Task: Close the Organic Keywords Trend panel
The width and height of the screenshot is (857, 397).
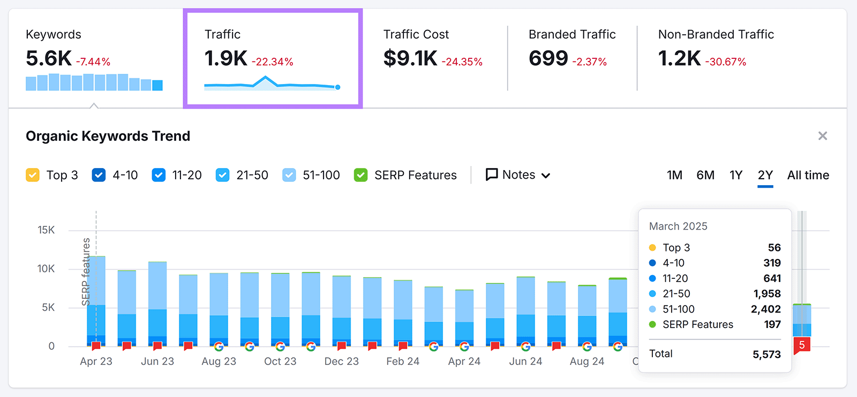Action: click(x=823, y=136)
